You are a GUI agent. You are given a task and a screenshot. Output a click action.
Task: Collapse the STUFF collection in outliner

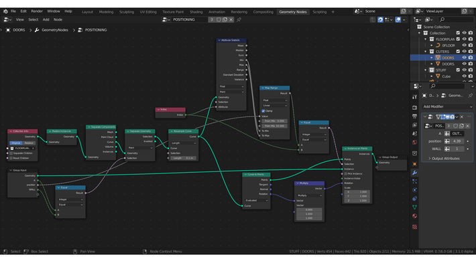pyautogui.click(x=425, y=70)
